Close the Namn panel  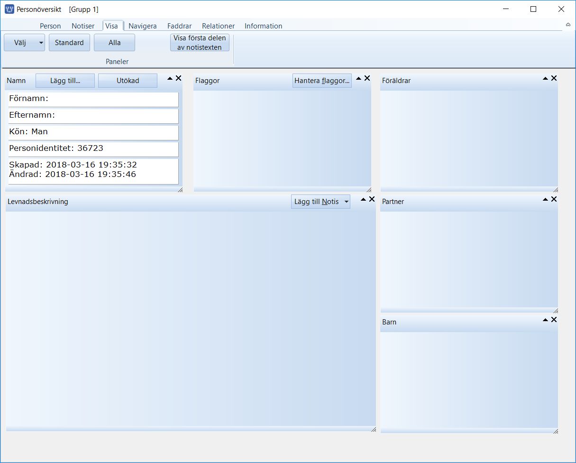pyautogui.click(x=178, y=78)
